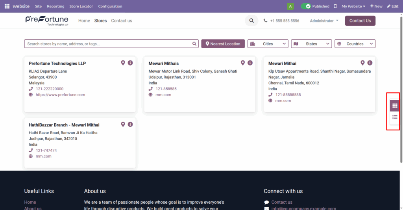Open the Configuration menu
Viewport: 403px width, 210px height.
pyautogui.click(x=110, y=6)
